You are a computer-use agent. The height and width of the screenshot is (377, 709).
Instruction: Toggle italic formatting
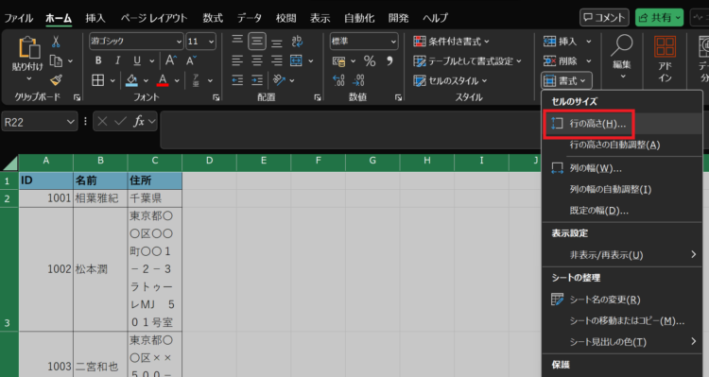pos(117,60)
